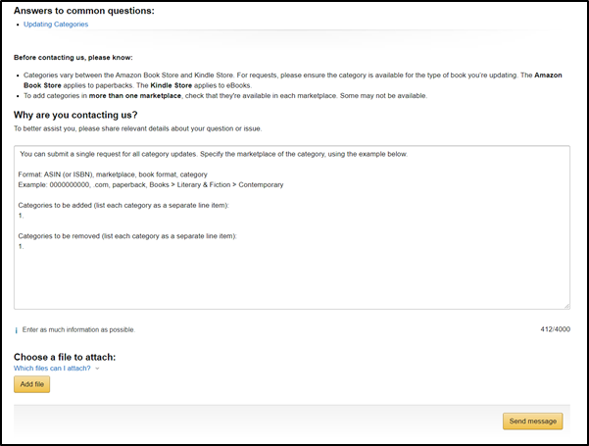
Task: Open the Updating Categories help link
Action: (x=56, y=25)
